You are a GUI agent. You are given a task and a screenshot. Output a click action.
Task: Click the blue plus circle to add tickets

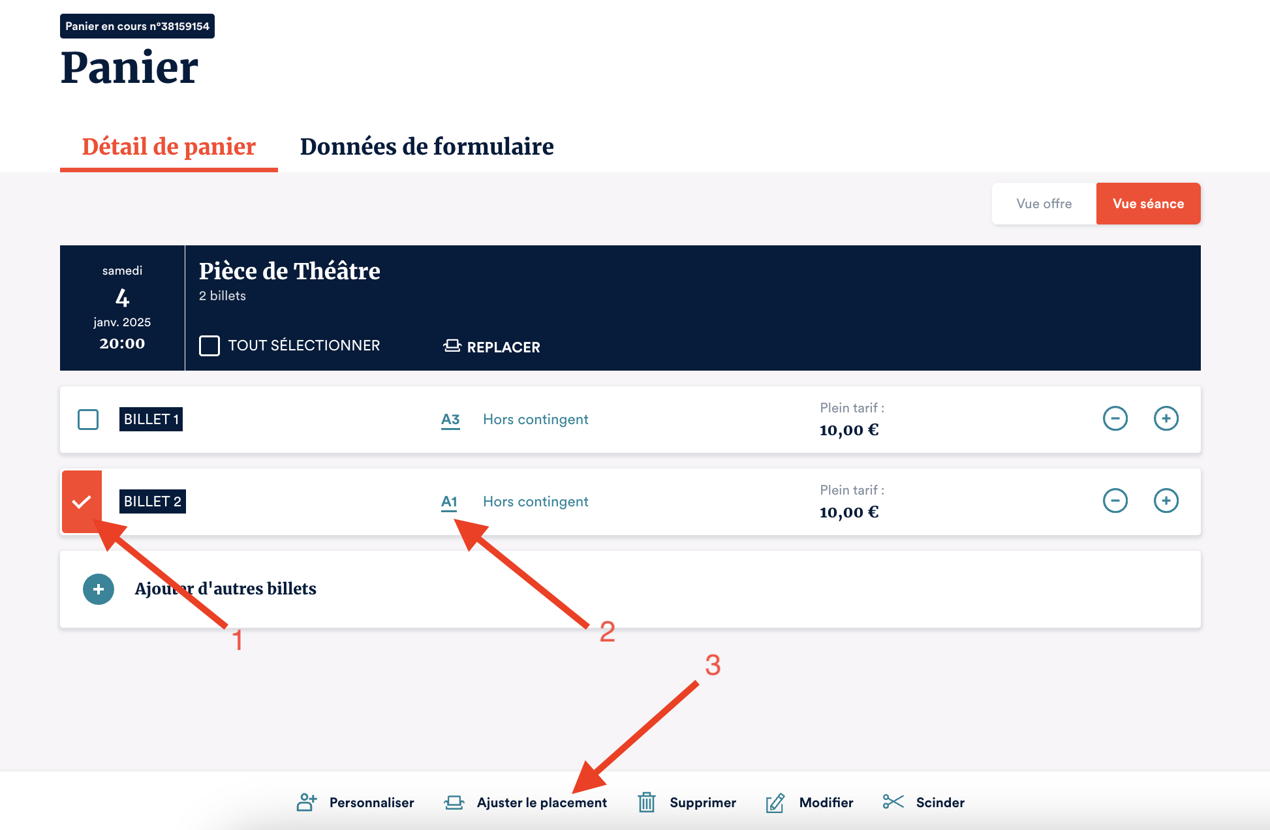point(99,589)
